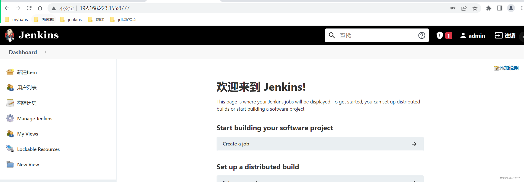The height and width of the screenshot is (182, 524).
Task: Click the Dashboard breadcrumb
Action: [23, 52]
